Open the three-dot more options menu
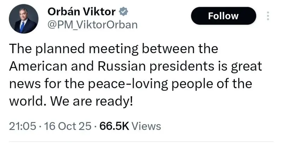This screenshot has height=143, width=282. (268, 16)
